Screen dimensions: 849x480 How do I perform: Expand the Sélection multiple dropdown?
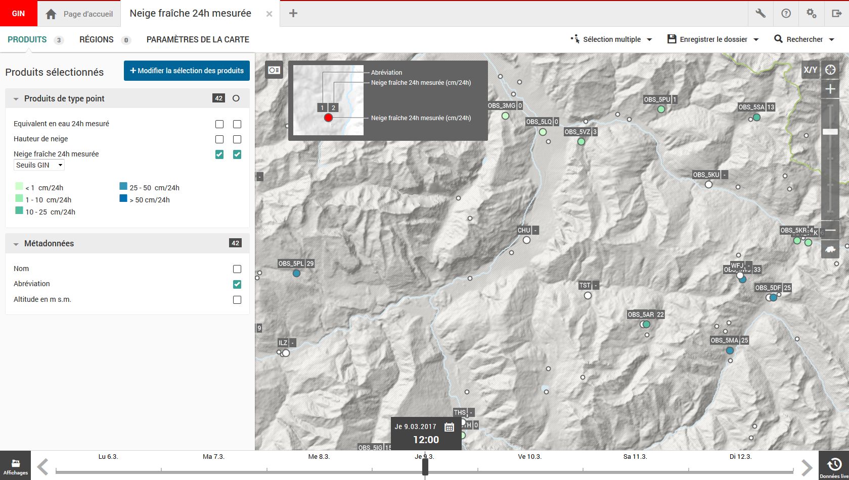coord(611,39)
